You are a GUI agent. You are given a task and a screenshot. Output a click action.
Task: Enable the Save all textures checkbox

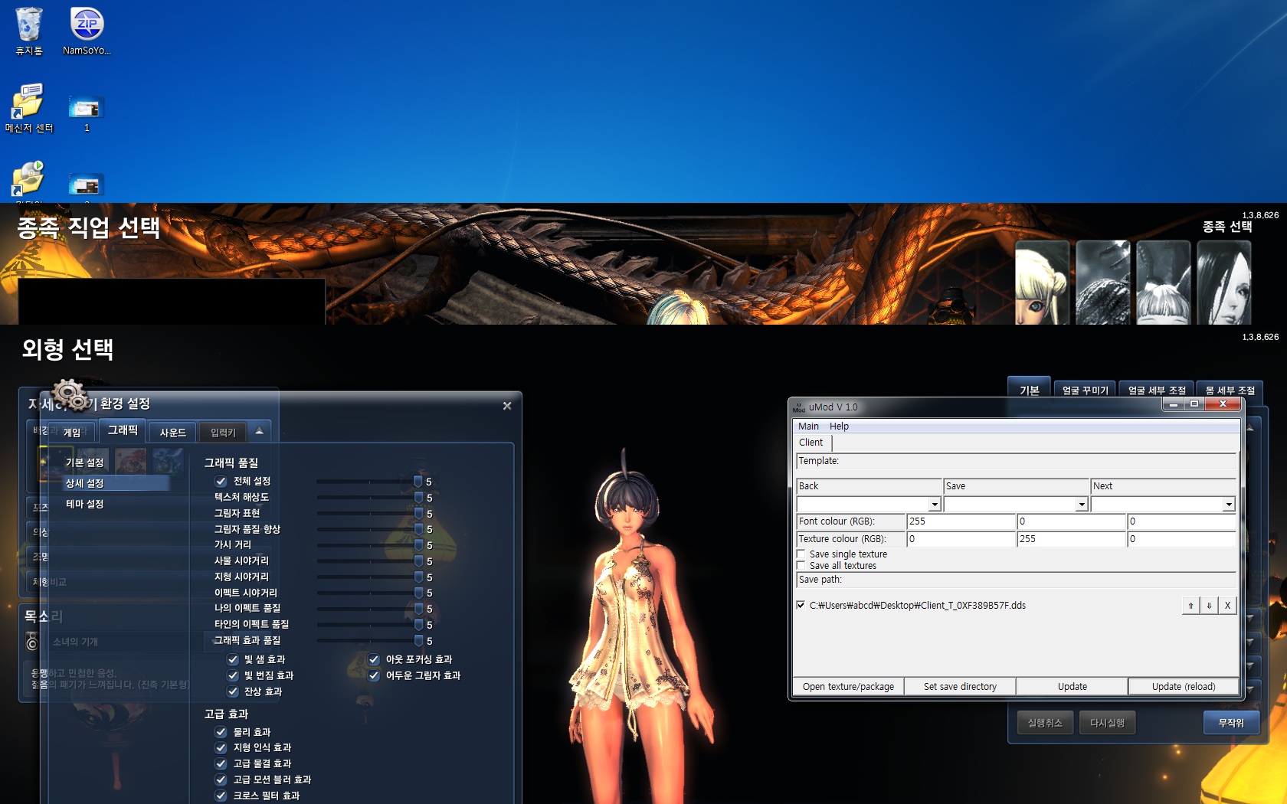click(x=801, y=566)
